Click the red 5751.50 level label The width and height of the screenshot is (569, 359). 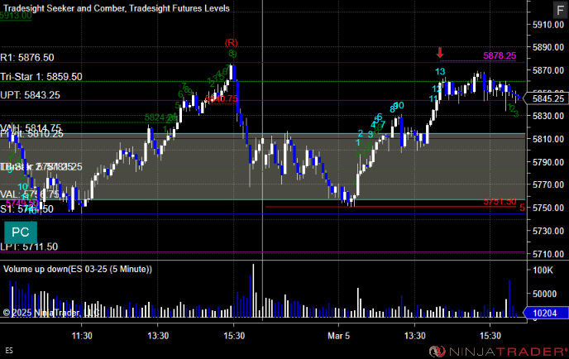click(500, 201)
